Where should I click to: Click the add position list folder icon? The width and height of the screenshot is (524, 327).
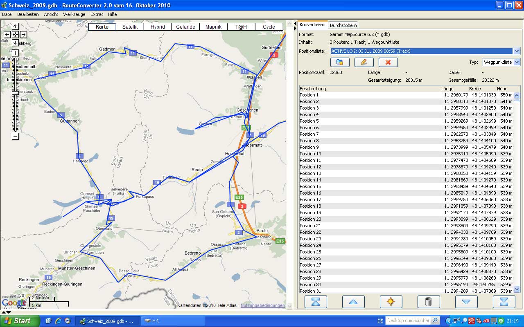click(340, 62)
